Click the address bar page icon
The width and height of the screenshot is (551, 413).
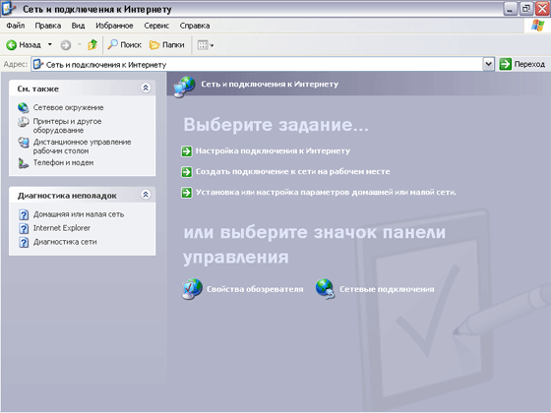coord(38,64)
